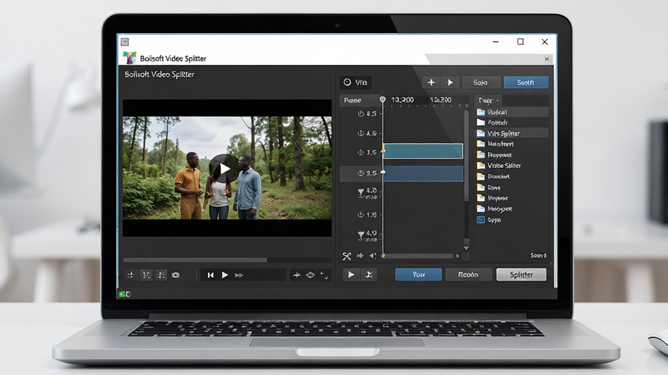Select the scissors cut tool
668x375 pixels.
pyautogui.click(x=347, y=256)
